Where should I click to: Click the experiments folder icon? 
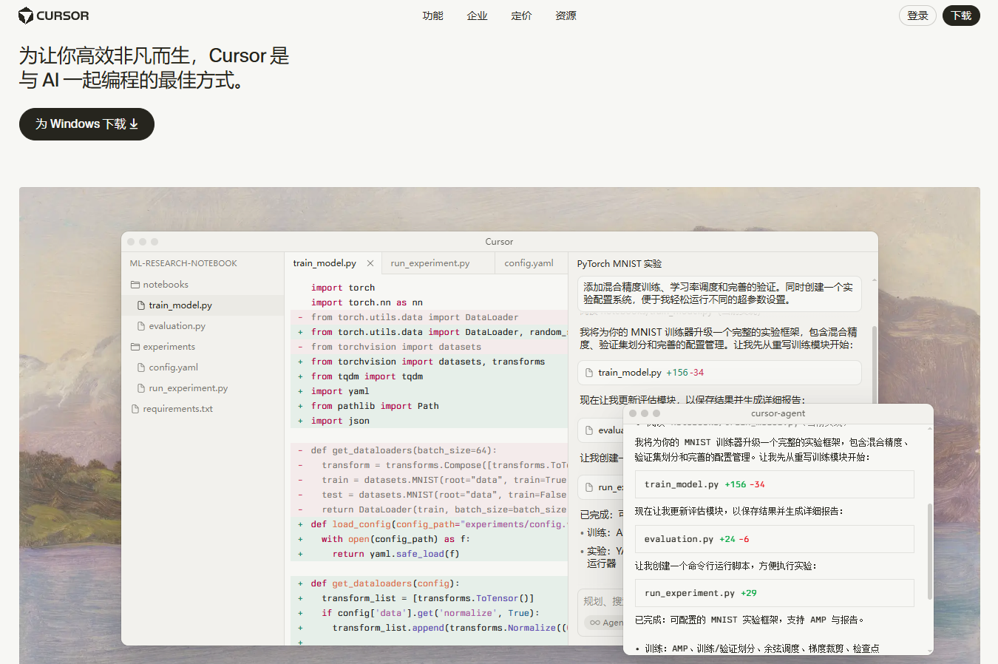pos(135,347)
